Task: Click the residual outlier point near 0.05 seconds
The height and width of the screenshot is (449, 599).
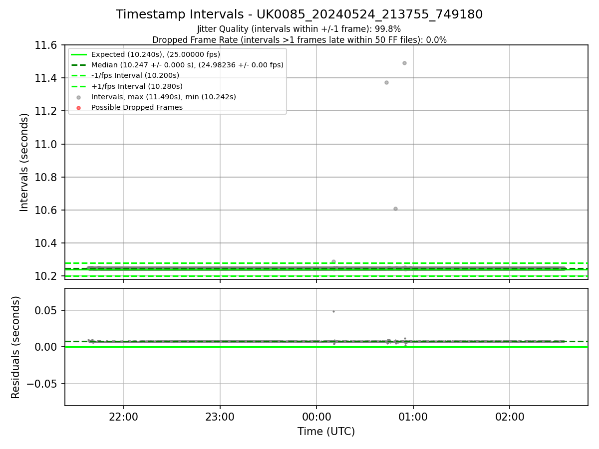Action: [333, 311]
